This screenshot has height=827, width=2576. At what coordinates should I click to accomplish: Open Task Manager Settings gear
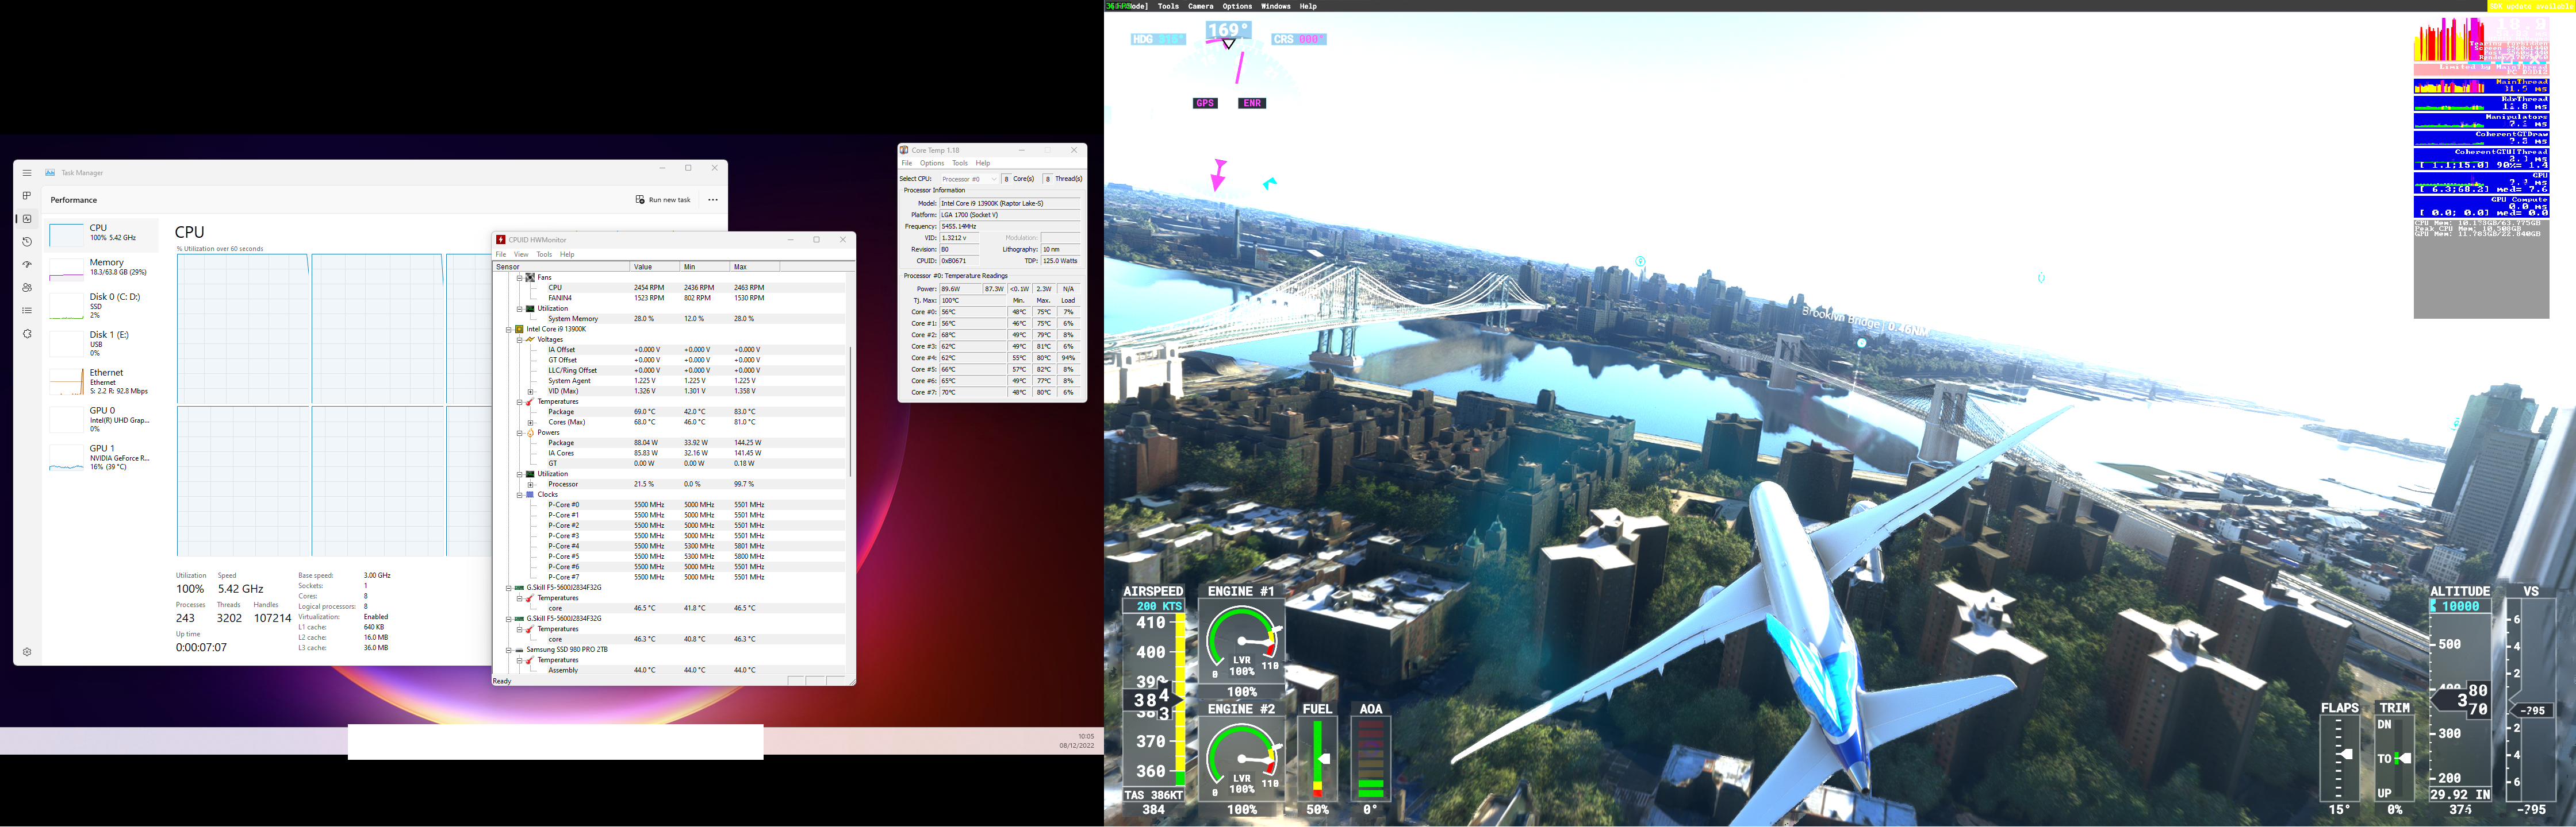pos(27,652)
